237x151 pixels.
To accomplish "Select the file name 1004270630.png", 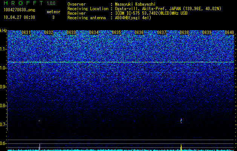I will pos(20,10).
